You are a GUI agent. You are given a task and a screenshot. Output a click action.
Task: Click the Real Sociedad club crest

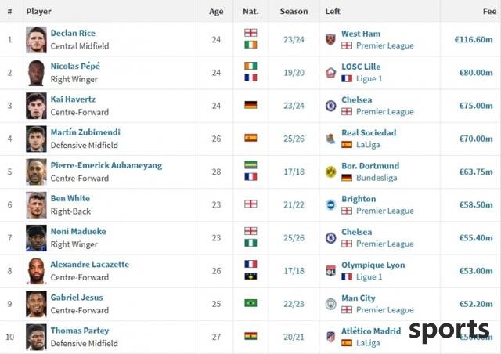330,139
